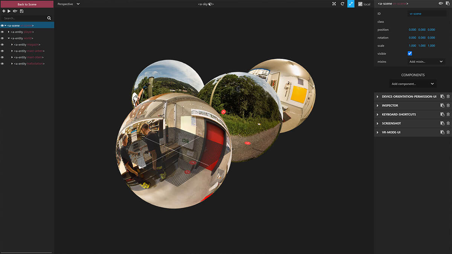This screenshot has height=254, width=452.
Task: Expand the KEYBOARD-SHORTCUTS component
Action: [377, 114]
